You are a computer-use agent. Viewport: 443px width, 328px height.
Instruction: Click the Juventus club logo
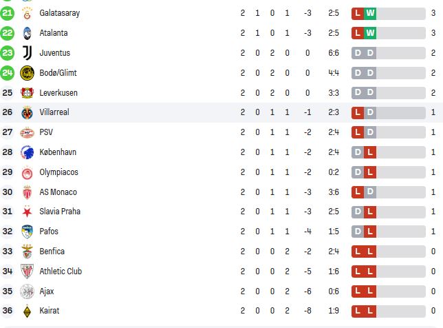pos(28,53)
